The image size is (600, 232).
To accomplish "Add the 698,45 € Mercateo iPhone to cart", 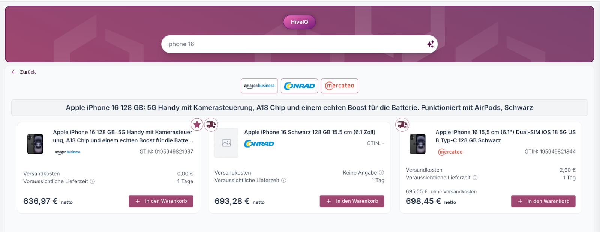I will click(x=543, y=201).
